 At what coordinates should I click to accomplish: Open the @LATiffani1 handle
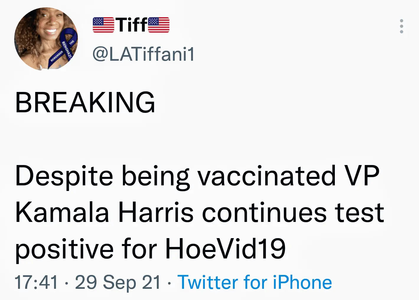pyautogui.click(x=144, y=54)
